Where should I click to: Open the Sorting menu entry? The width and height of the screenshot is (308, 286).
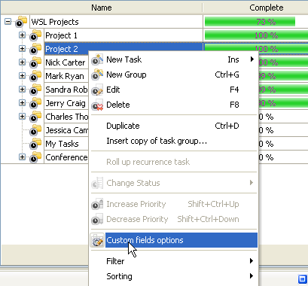(174, 276)
